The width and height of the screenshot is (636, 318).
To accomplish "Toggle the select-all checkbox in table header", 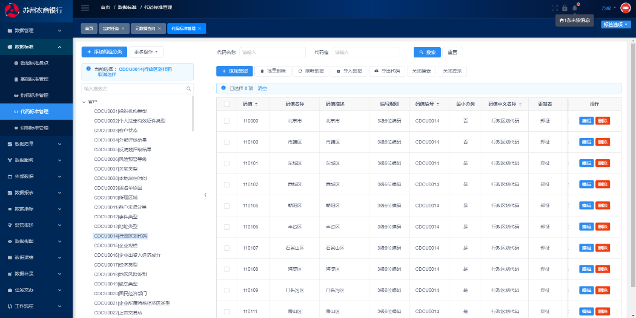I will tap(227, 104).
